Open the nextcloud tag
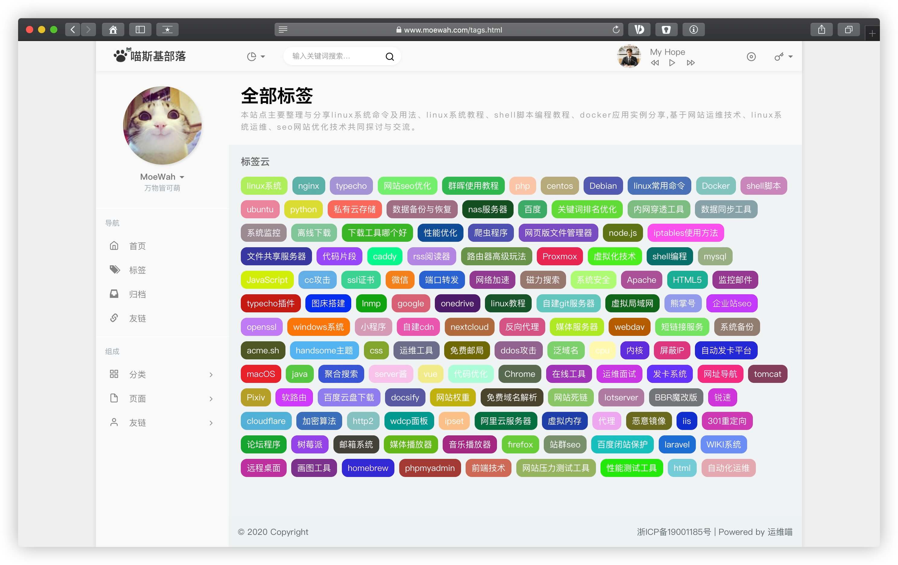This screenshot has height=565, width=898. pyautogui.click(x=469, y=327)
